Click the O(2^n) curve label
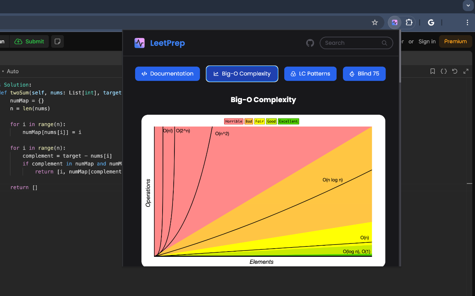This screenshot has height=296, width=475. (x=183, y=131)
